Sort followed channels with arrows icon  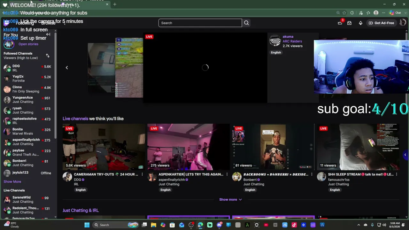pyautogui.click(x=48, y=56)
